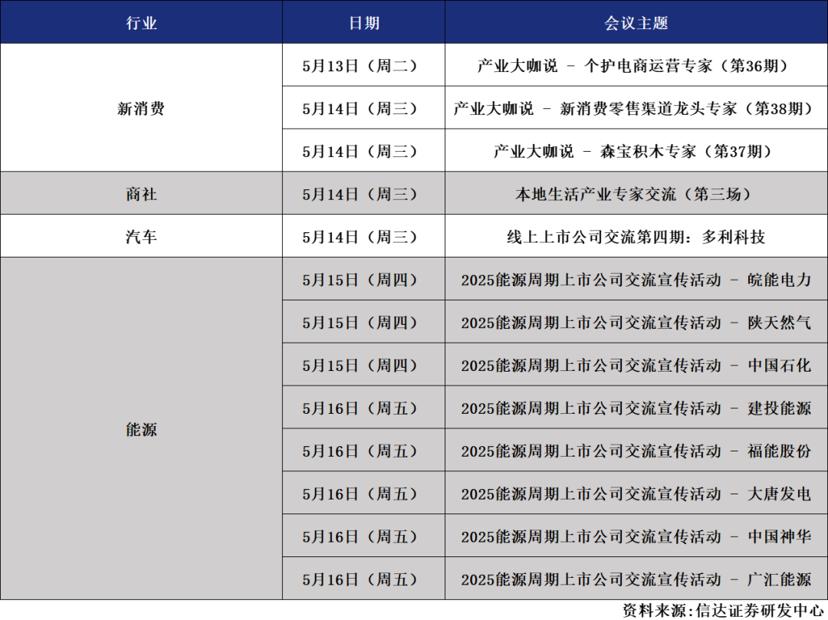Select topic 个护电商运营专家(第36期)
Viewport: 828px width, 620px height.
[x=636, y=65]
